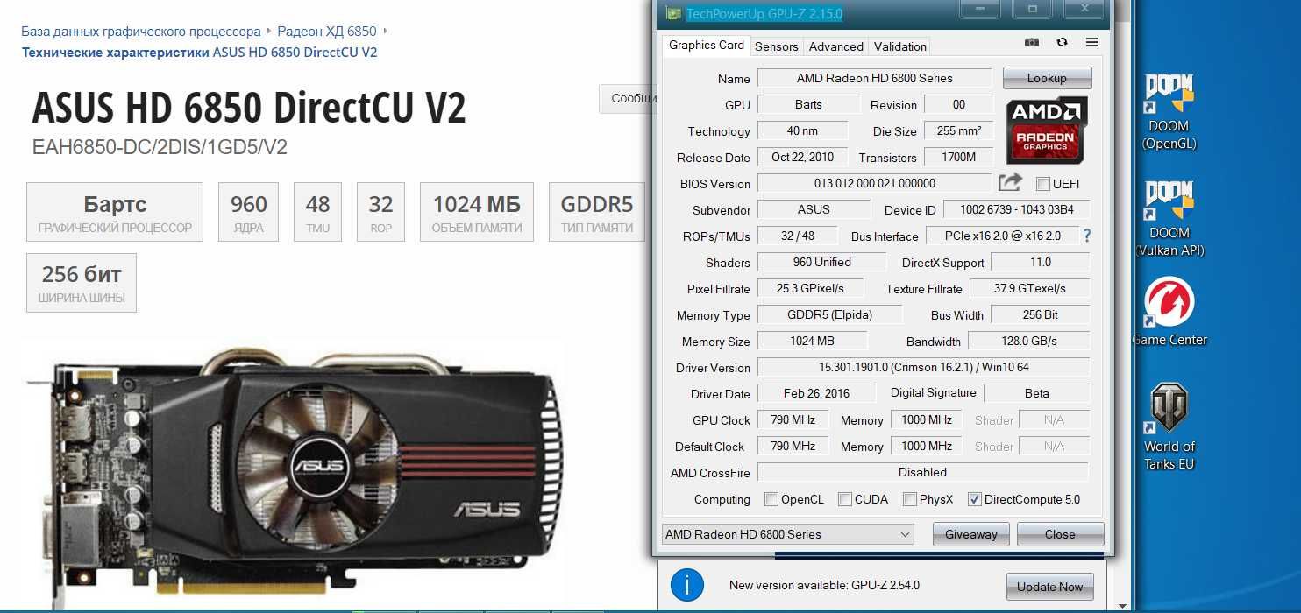Open Технические характеристики ASUS HD 6850 link
The image size is (1301, 613).
point(200,52)
